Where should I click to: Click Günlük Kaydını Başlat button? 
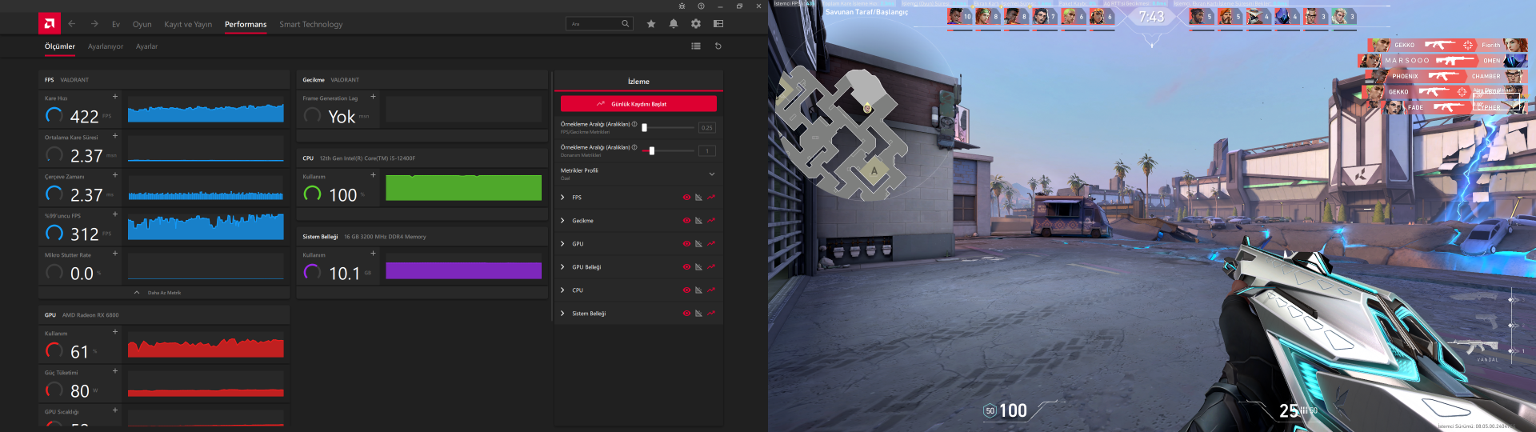coord(638,104)
